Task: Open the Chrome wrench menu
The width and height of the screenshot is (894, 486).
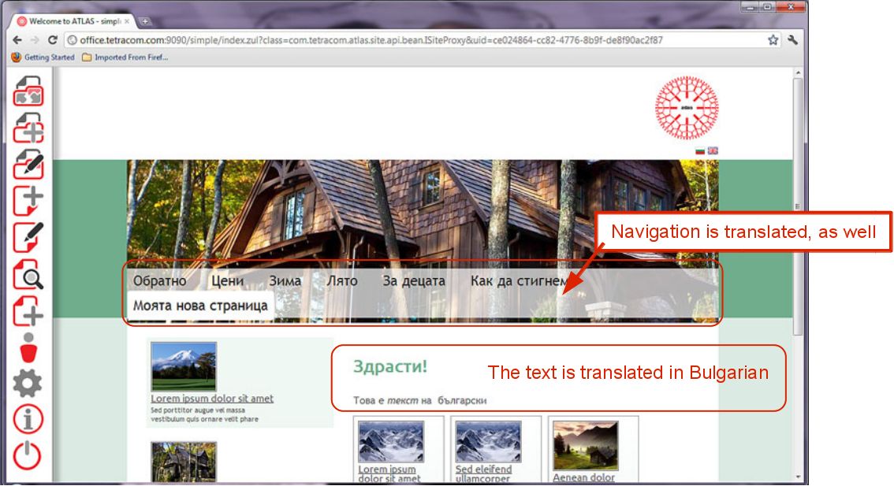Action: (792, 40)
